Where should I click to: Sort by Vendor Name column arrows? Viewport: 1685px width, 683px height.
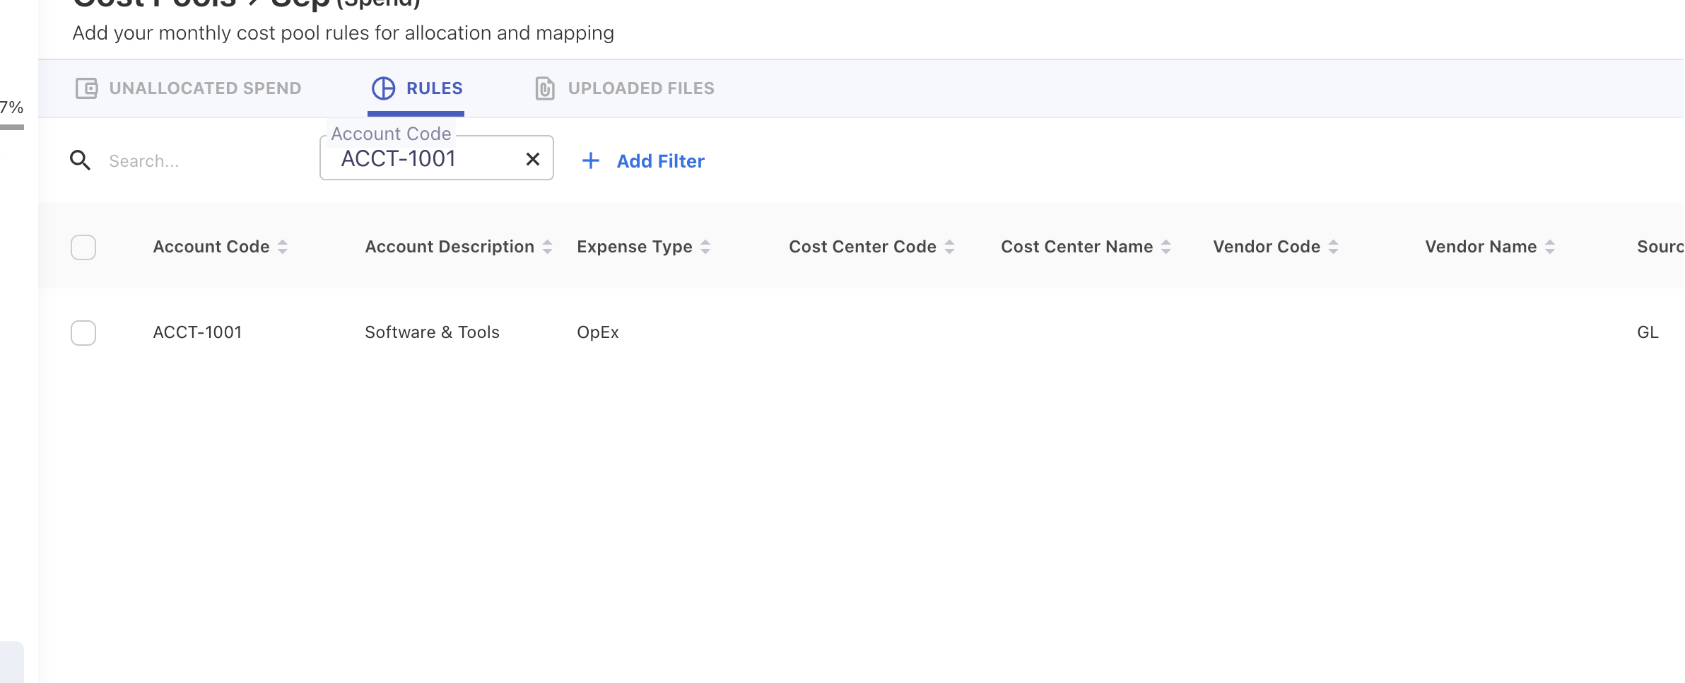(1550, 247)
